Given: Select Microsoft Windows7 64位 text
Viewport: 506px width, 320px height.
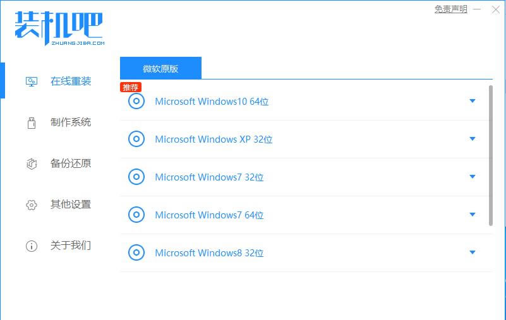Looking at the screenshot, I should pos(209,215).
